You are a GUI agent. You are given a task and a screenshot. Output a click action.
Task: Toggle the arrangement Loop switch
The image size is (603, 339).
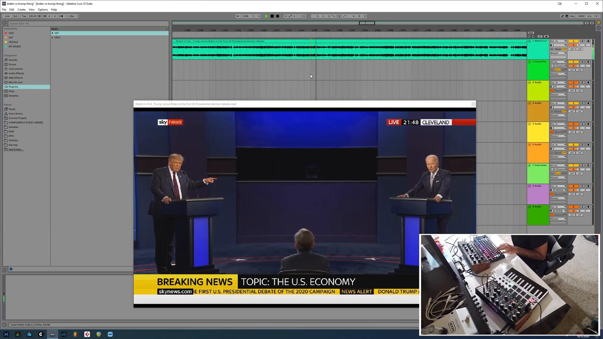point(339,16)
